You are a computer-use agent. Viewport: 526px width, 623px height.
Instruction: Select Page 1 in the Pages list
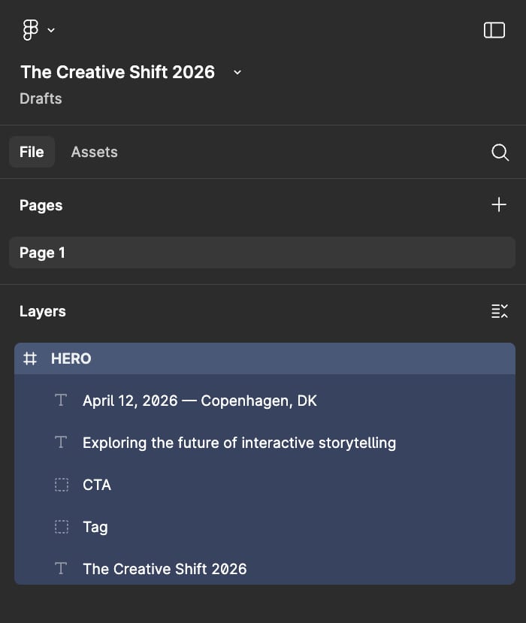click(42, 253)
